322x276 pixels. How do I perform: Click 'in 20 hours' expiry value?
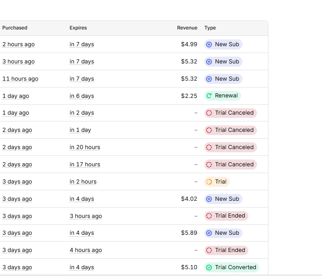pos(85,147)
